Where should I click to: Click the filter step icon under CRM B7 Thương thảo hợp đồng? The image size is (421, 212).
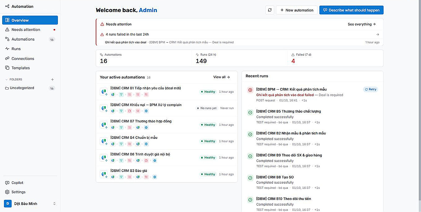click(121, 127)
